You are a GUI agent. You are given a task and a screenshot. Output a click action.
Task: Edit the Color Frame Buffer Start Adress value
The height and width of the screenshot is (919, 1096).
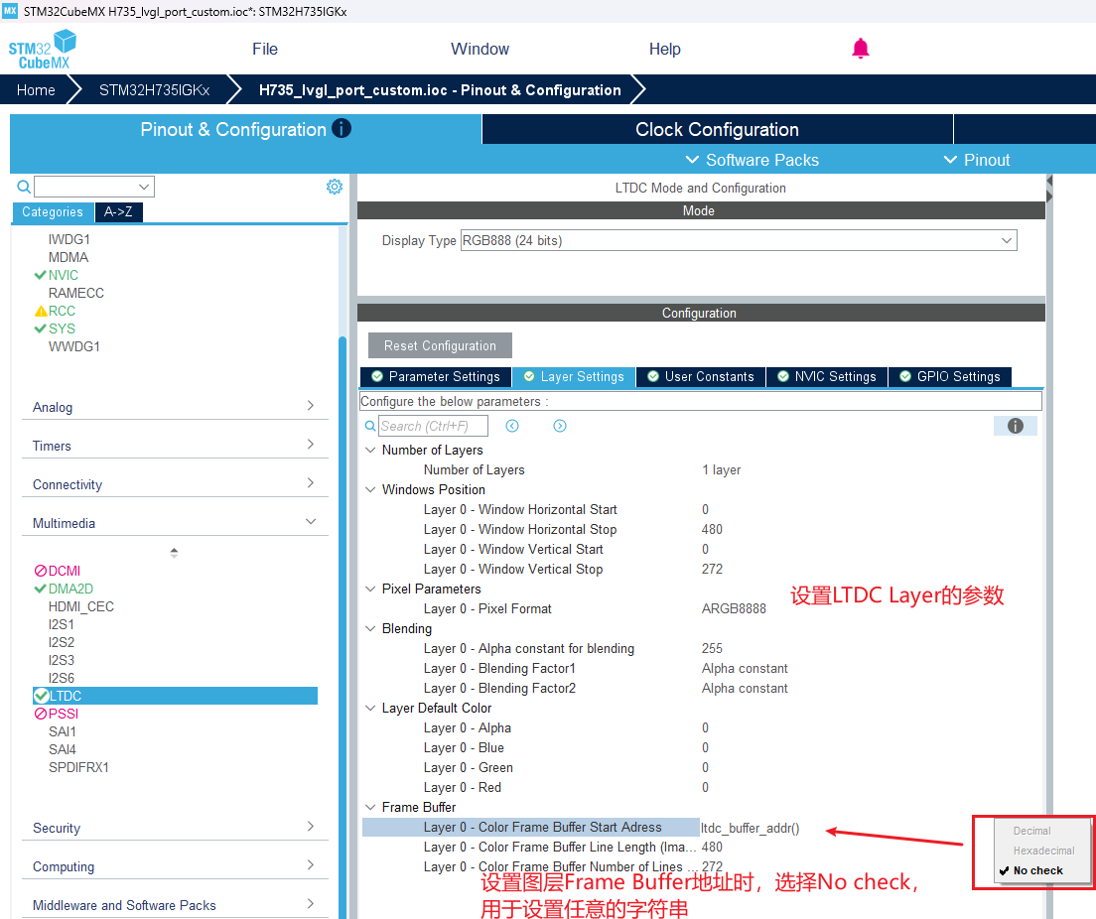(x=750, y=828)
